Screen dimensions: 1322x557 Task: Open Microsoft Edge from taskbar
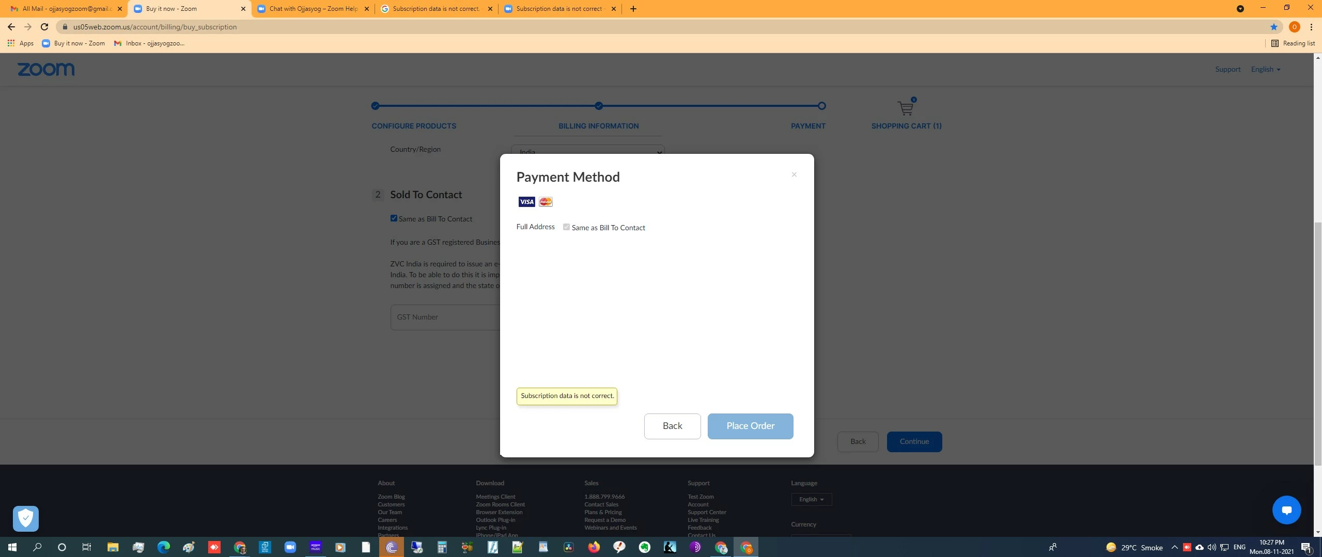163,547
